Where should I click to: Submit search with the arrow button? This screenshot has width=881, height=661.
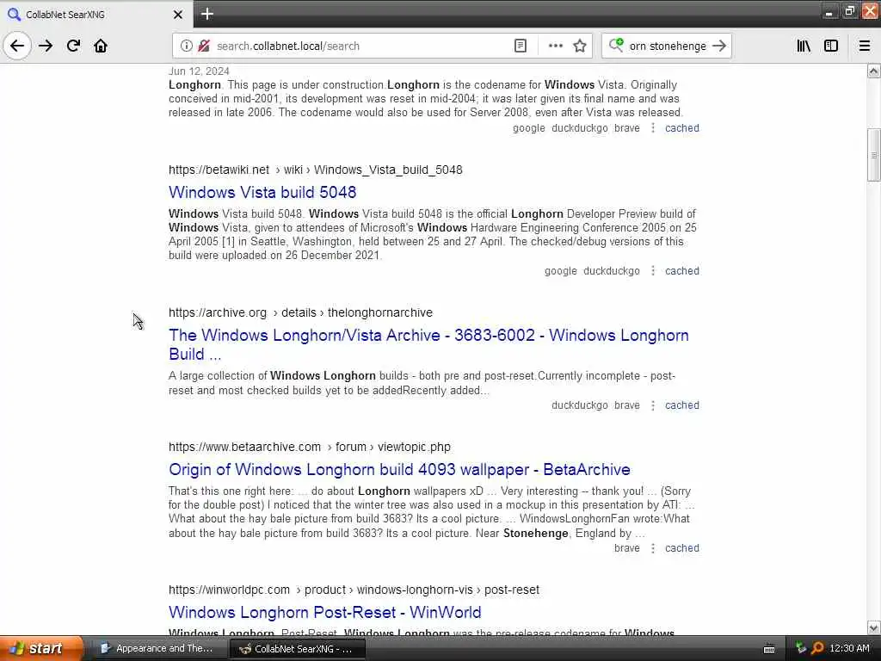click(719, 46)
